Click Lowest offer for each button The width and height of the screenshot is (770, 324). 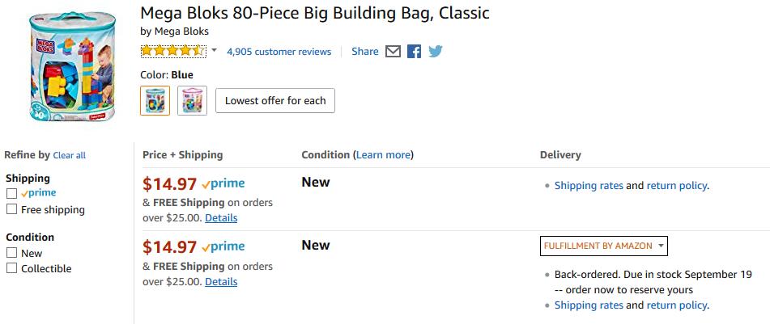(275, 100)
